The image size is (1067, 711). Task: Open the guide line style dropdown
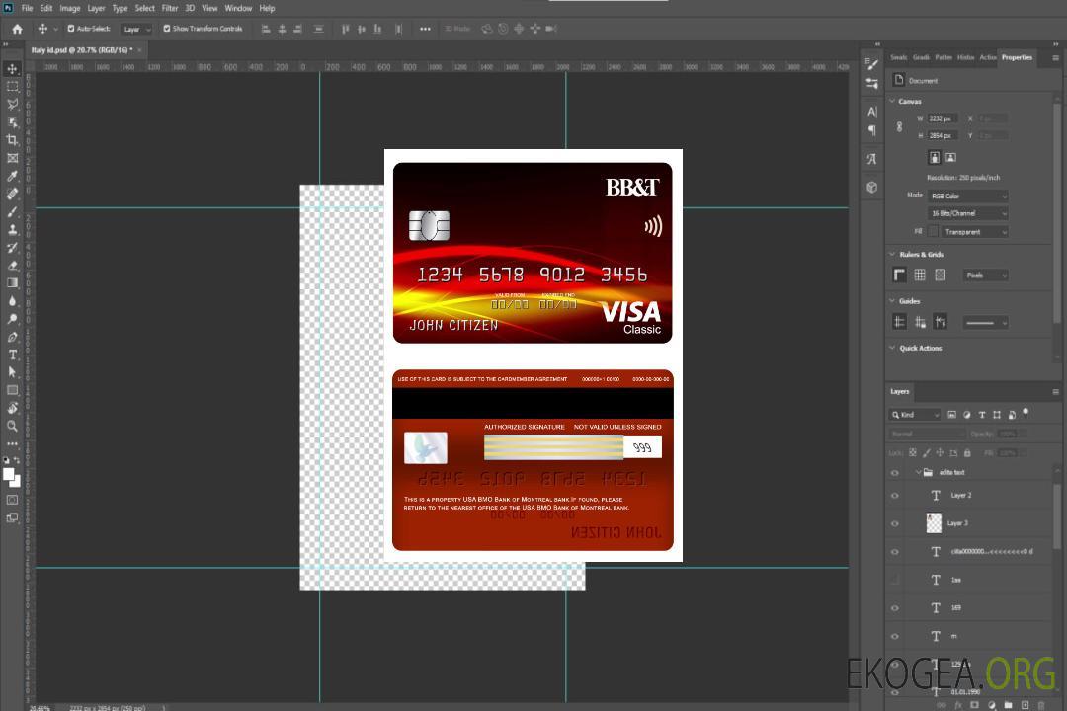985,323
